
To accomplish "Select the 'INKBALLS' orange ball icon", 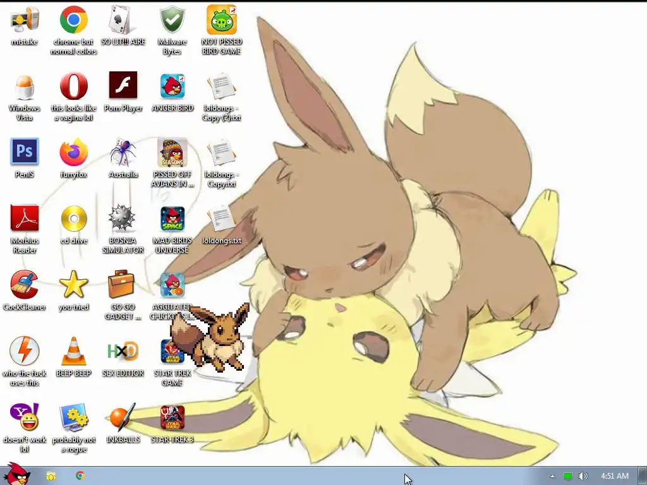I will tap(123, 417).
